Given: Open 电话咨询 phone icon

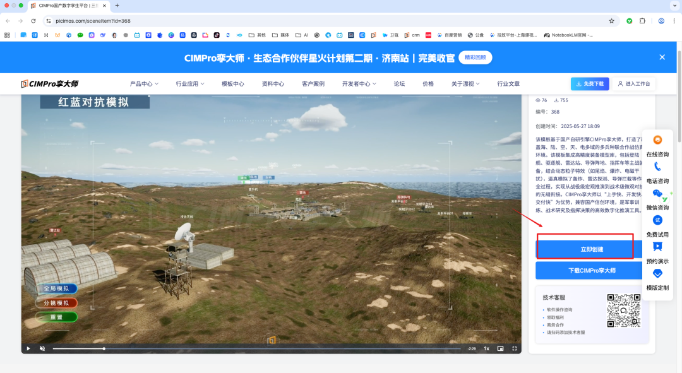Looking at the screenshot, I should [657, 167].
